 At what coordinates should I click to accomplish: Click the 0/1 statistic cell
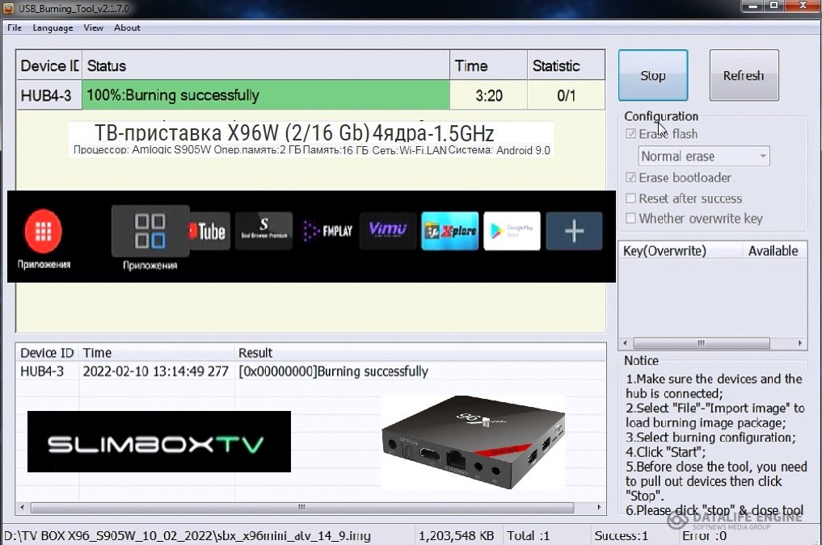pos(566,95)
